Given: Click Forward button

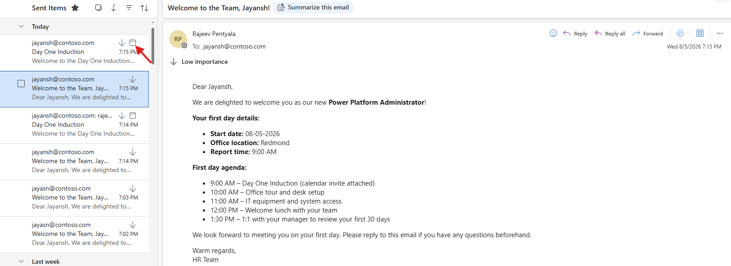Looking at the screenshot, I should [x=648, y=33].
